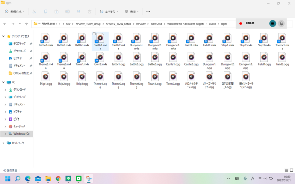This screenshot has height=184, width=295.
Task: Click the Paste clipboard icon
Action: pos(56,11)
